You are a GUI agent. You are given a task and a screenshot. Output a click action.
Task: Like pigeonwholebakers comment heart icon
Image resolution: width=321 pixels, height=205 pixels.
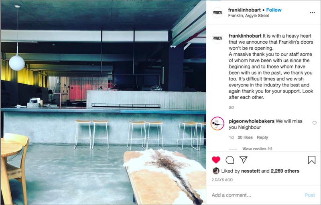point(314,123)
